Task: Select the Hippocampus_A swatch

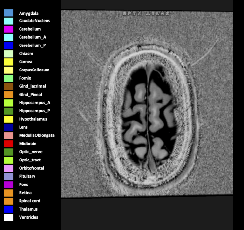Action: [8, 103]
